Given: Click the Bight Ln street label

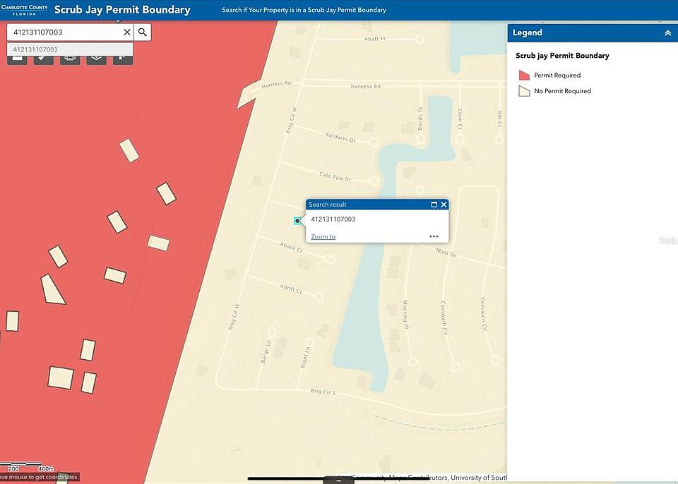Looking at the screenshot, I should [x=305, y=356].
